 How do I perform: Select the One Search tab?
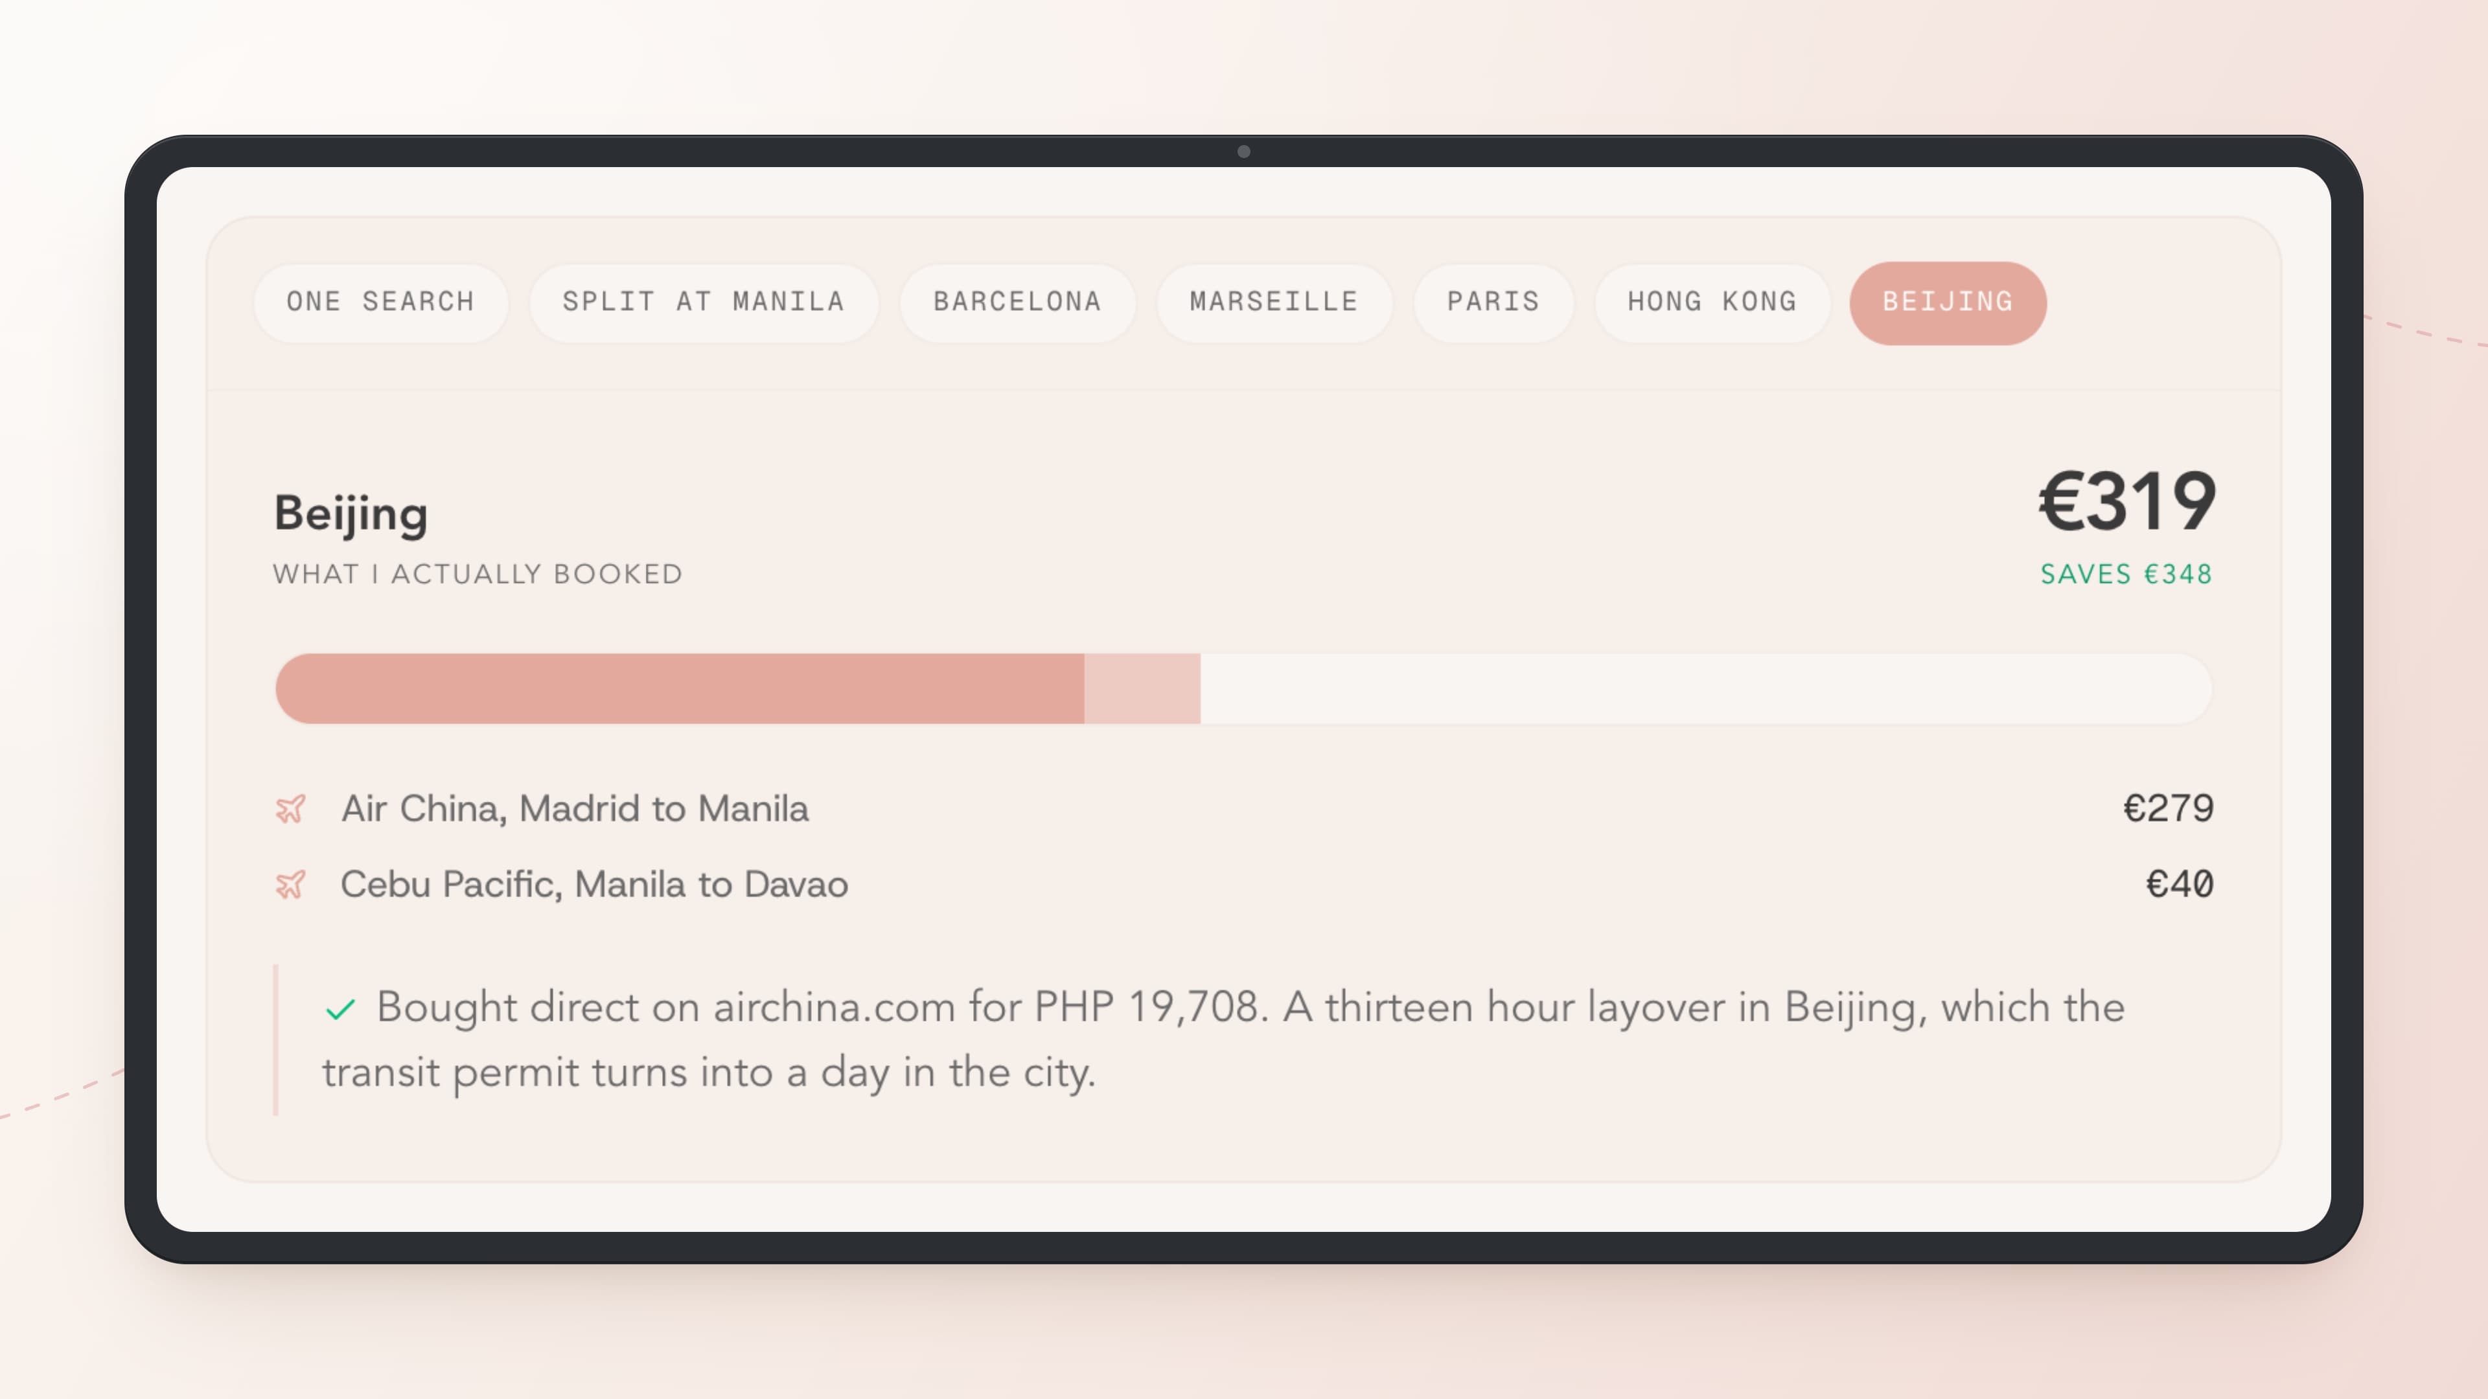[380, 302]
